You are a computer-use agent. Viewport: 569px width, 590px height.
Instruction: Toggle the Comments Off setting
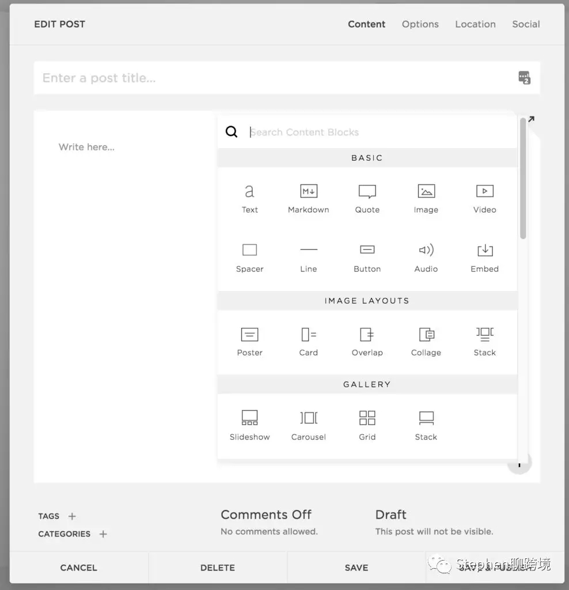coord(266,515)
